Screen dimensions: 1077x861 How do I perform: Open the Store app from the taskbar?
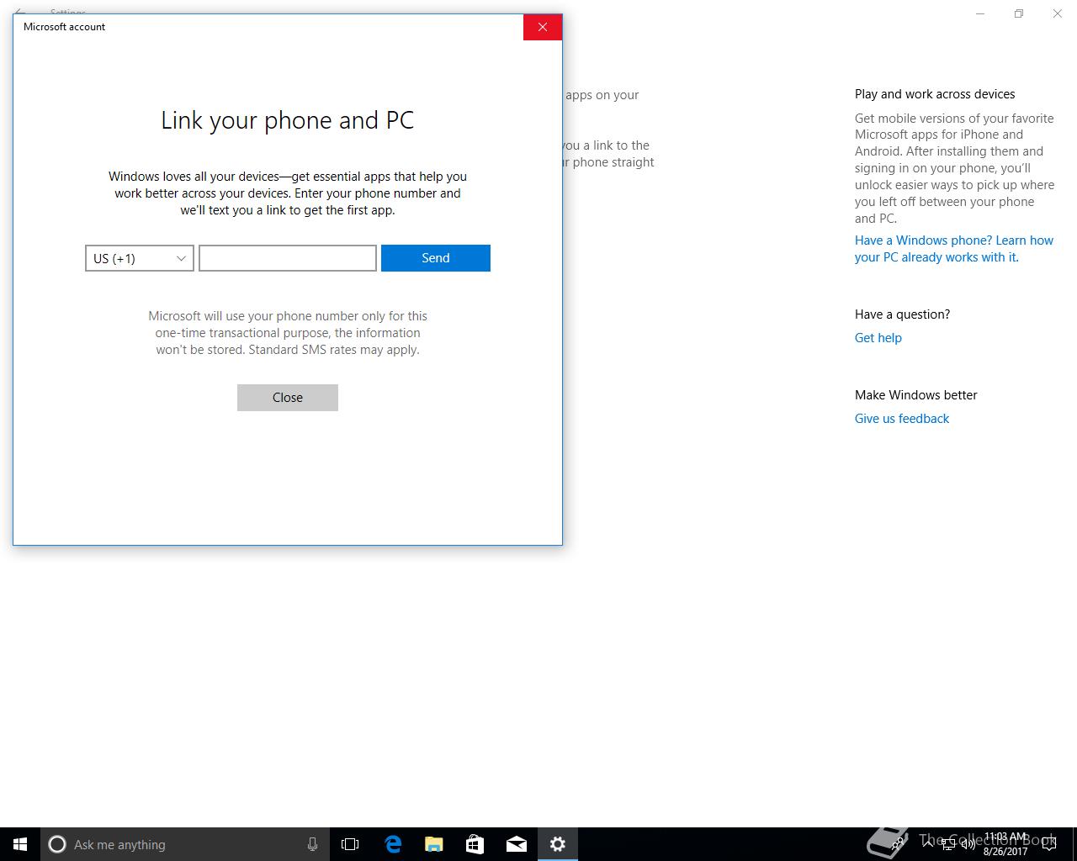(475, 844)
